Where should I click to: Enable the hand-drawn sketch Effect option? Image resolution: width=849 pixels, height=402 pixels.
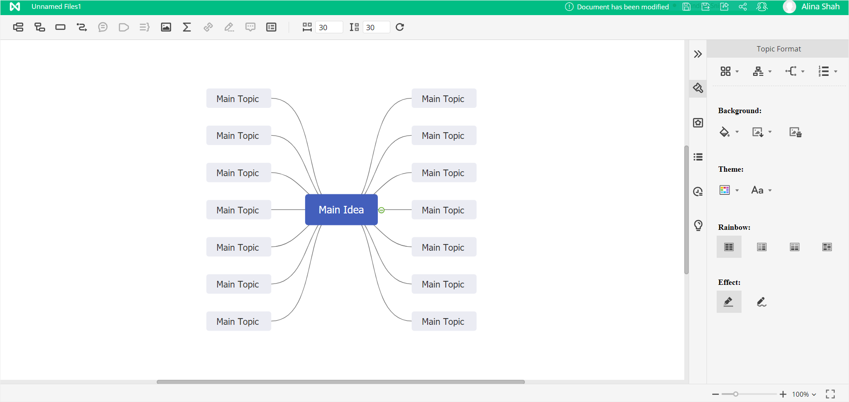[762, 302]
